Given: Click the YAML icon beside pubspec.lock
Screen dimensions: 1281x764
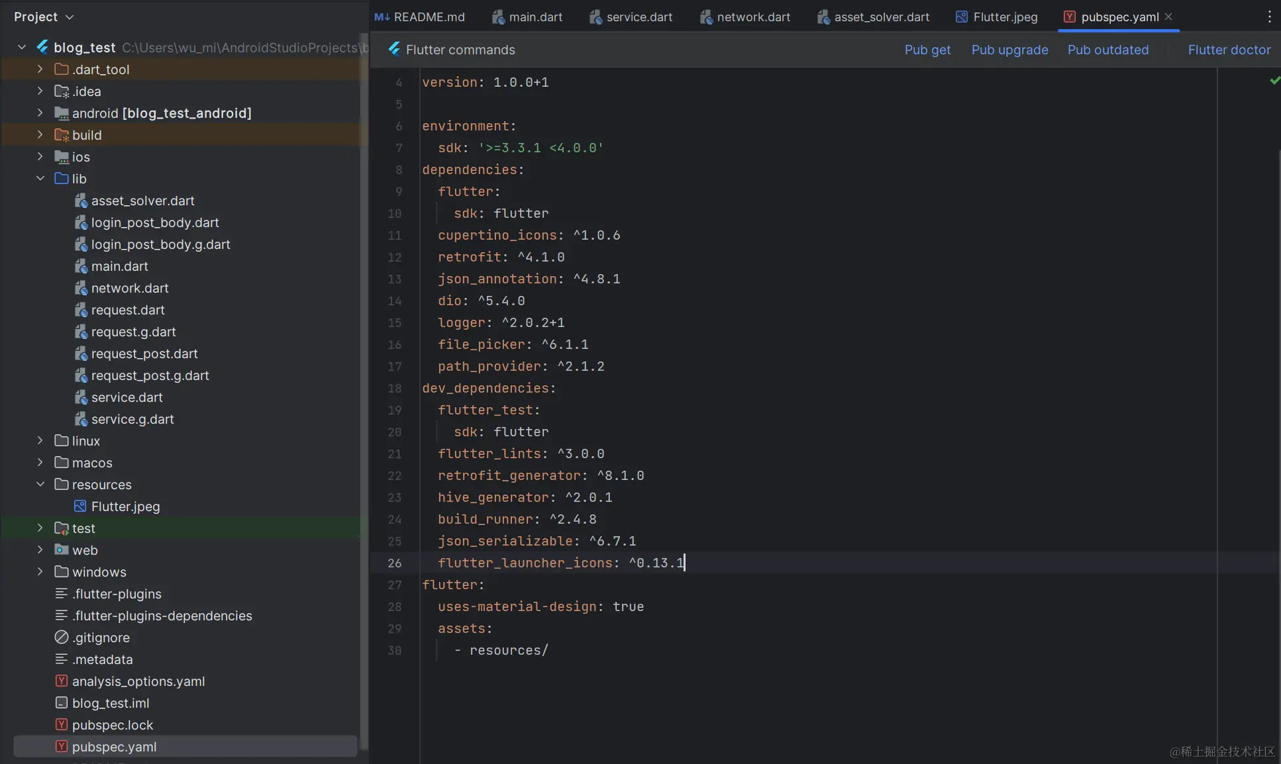Looking at the screenshot, I should pos(61,725).
